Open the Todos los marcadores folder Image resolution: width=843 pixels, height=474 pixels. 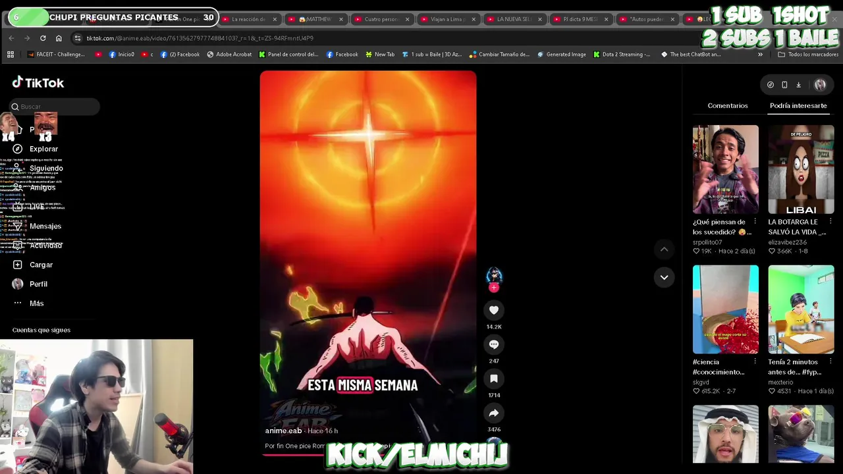808,55
